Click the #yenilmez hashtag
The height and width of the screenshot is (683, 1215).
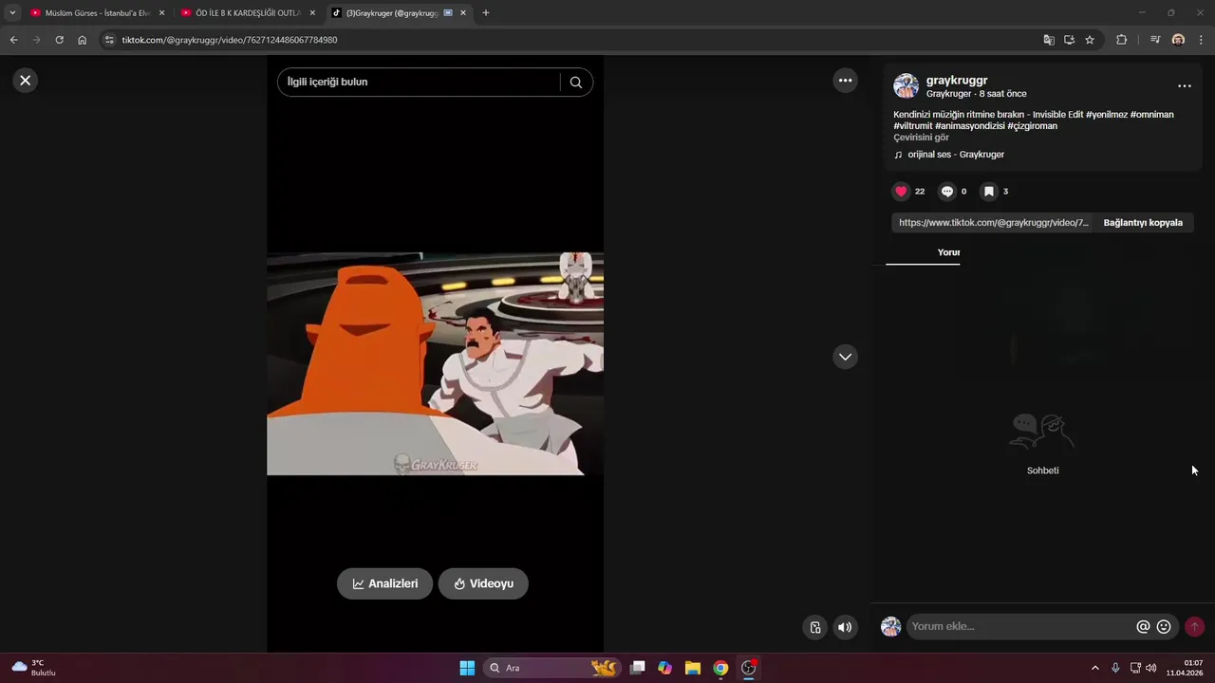click(1107, 115)
